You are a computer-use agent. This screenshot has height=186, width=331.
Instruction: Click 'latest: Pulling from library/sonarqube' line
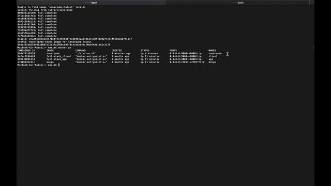(x=45, y=10)
